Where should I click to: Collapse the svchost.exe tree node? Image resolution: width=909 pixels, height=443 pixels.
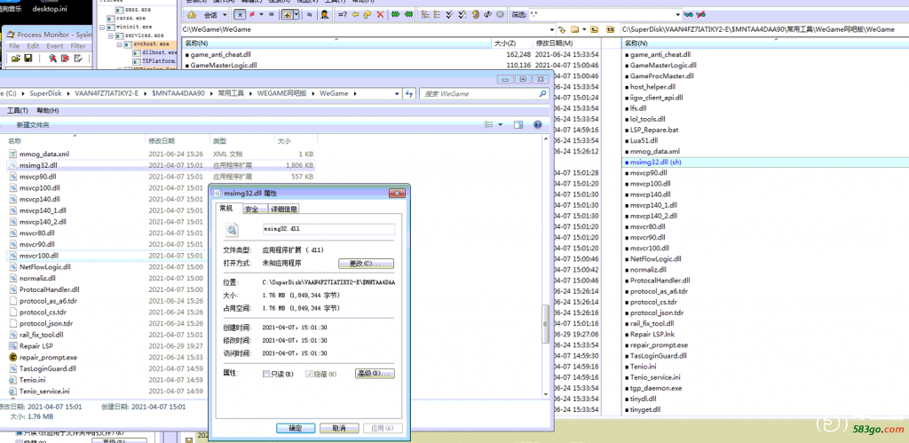(119, 44)
